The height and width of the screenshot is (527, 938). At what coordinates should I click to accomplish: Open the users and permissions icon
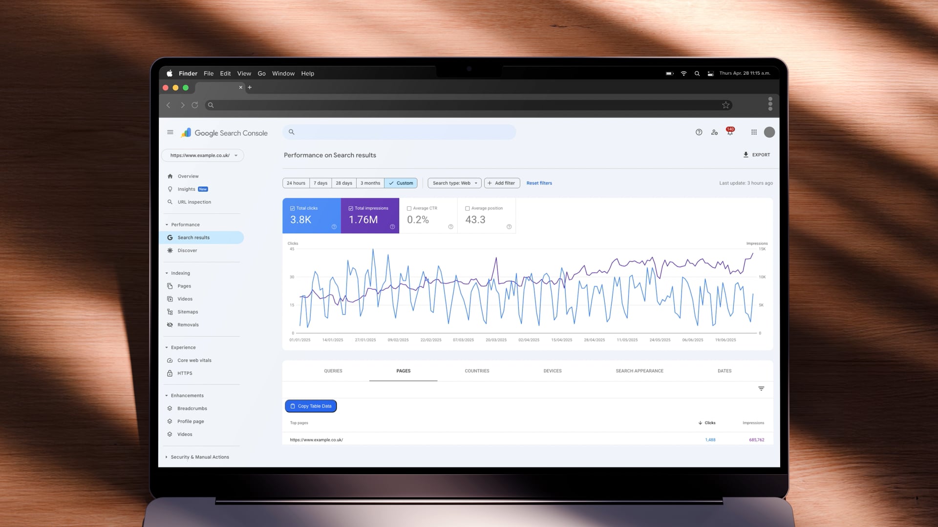714,132
